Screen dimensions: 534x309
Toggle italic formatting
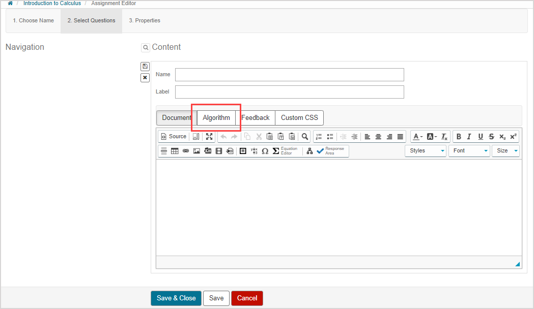[469, 136]
